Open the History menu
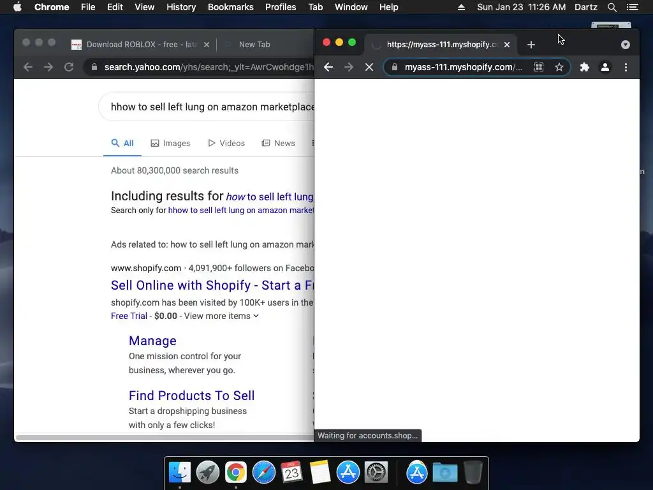Image resolution: width=653 pixels, height=490 pixels. [181, 7]
